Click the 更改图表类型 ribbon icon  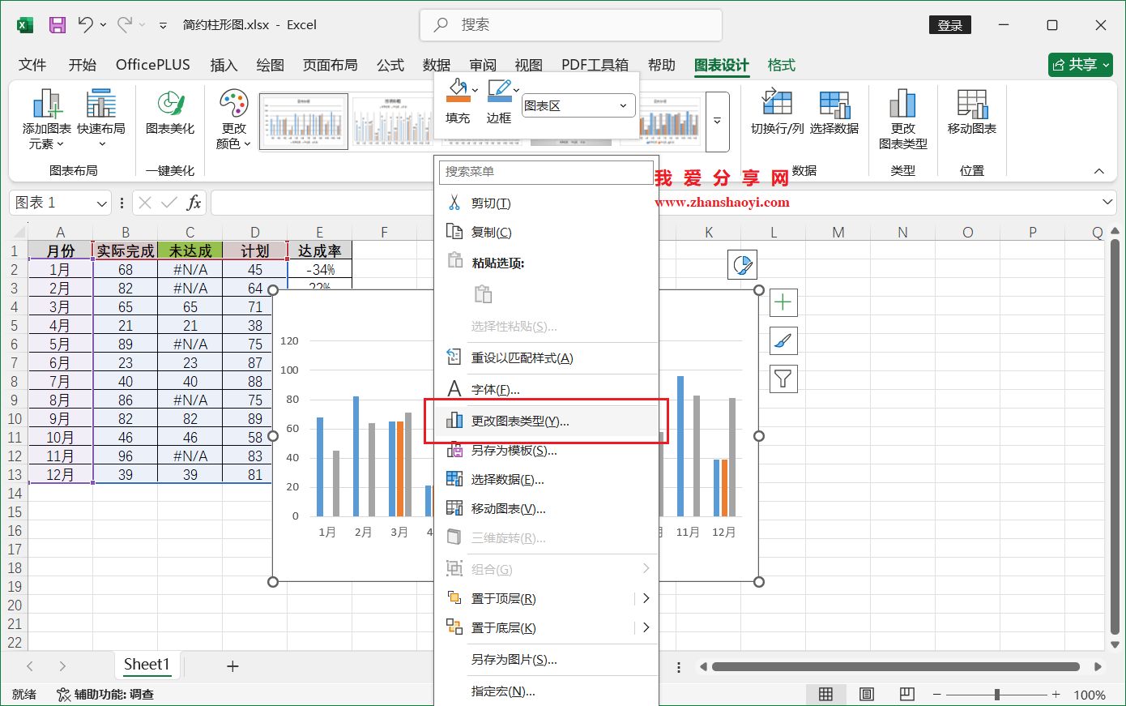[x=903, y=118]
